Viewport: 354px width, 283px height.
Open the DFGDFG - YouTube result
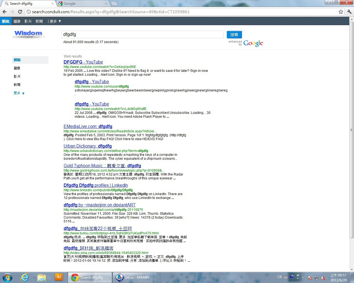(83, 62)
